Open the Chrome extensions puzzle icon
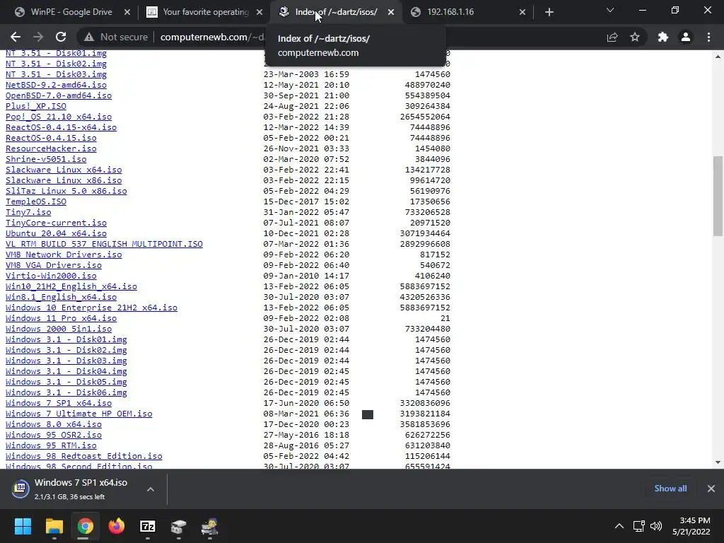 (663, 37)
